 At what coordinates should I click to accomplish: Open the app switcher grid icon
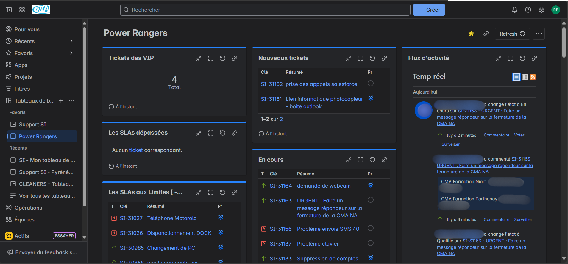tap(22, 10)
